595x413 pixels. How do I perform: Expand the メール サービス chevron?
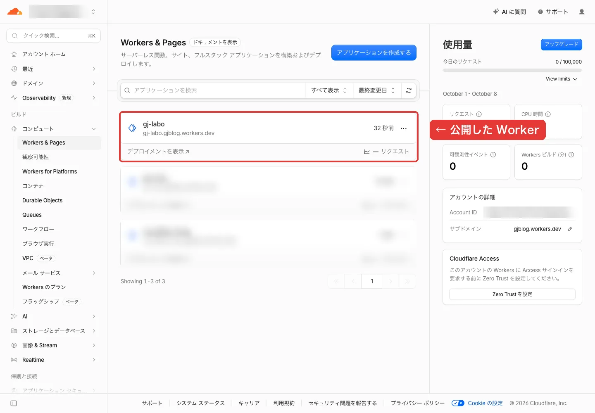pos(94,273)
